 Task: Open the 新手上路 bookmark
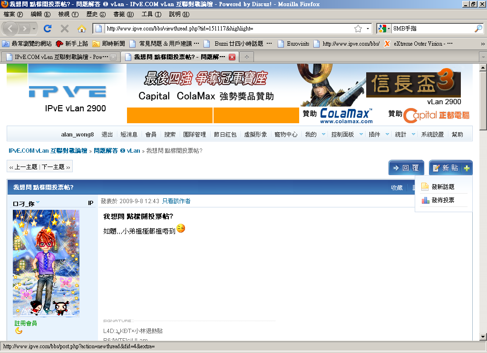[x=72, y=44]
